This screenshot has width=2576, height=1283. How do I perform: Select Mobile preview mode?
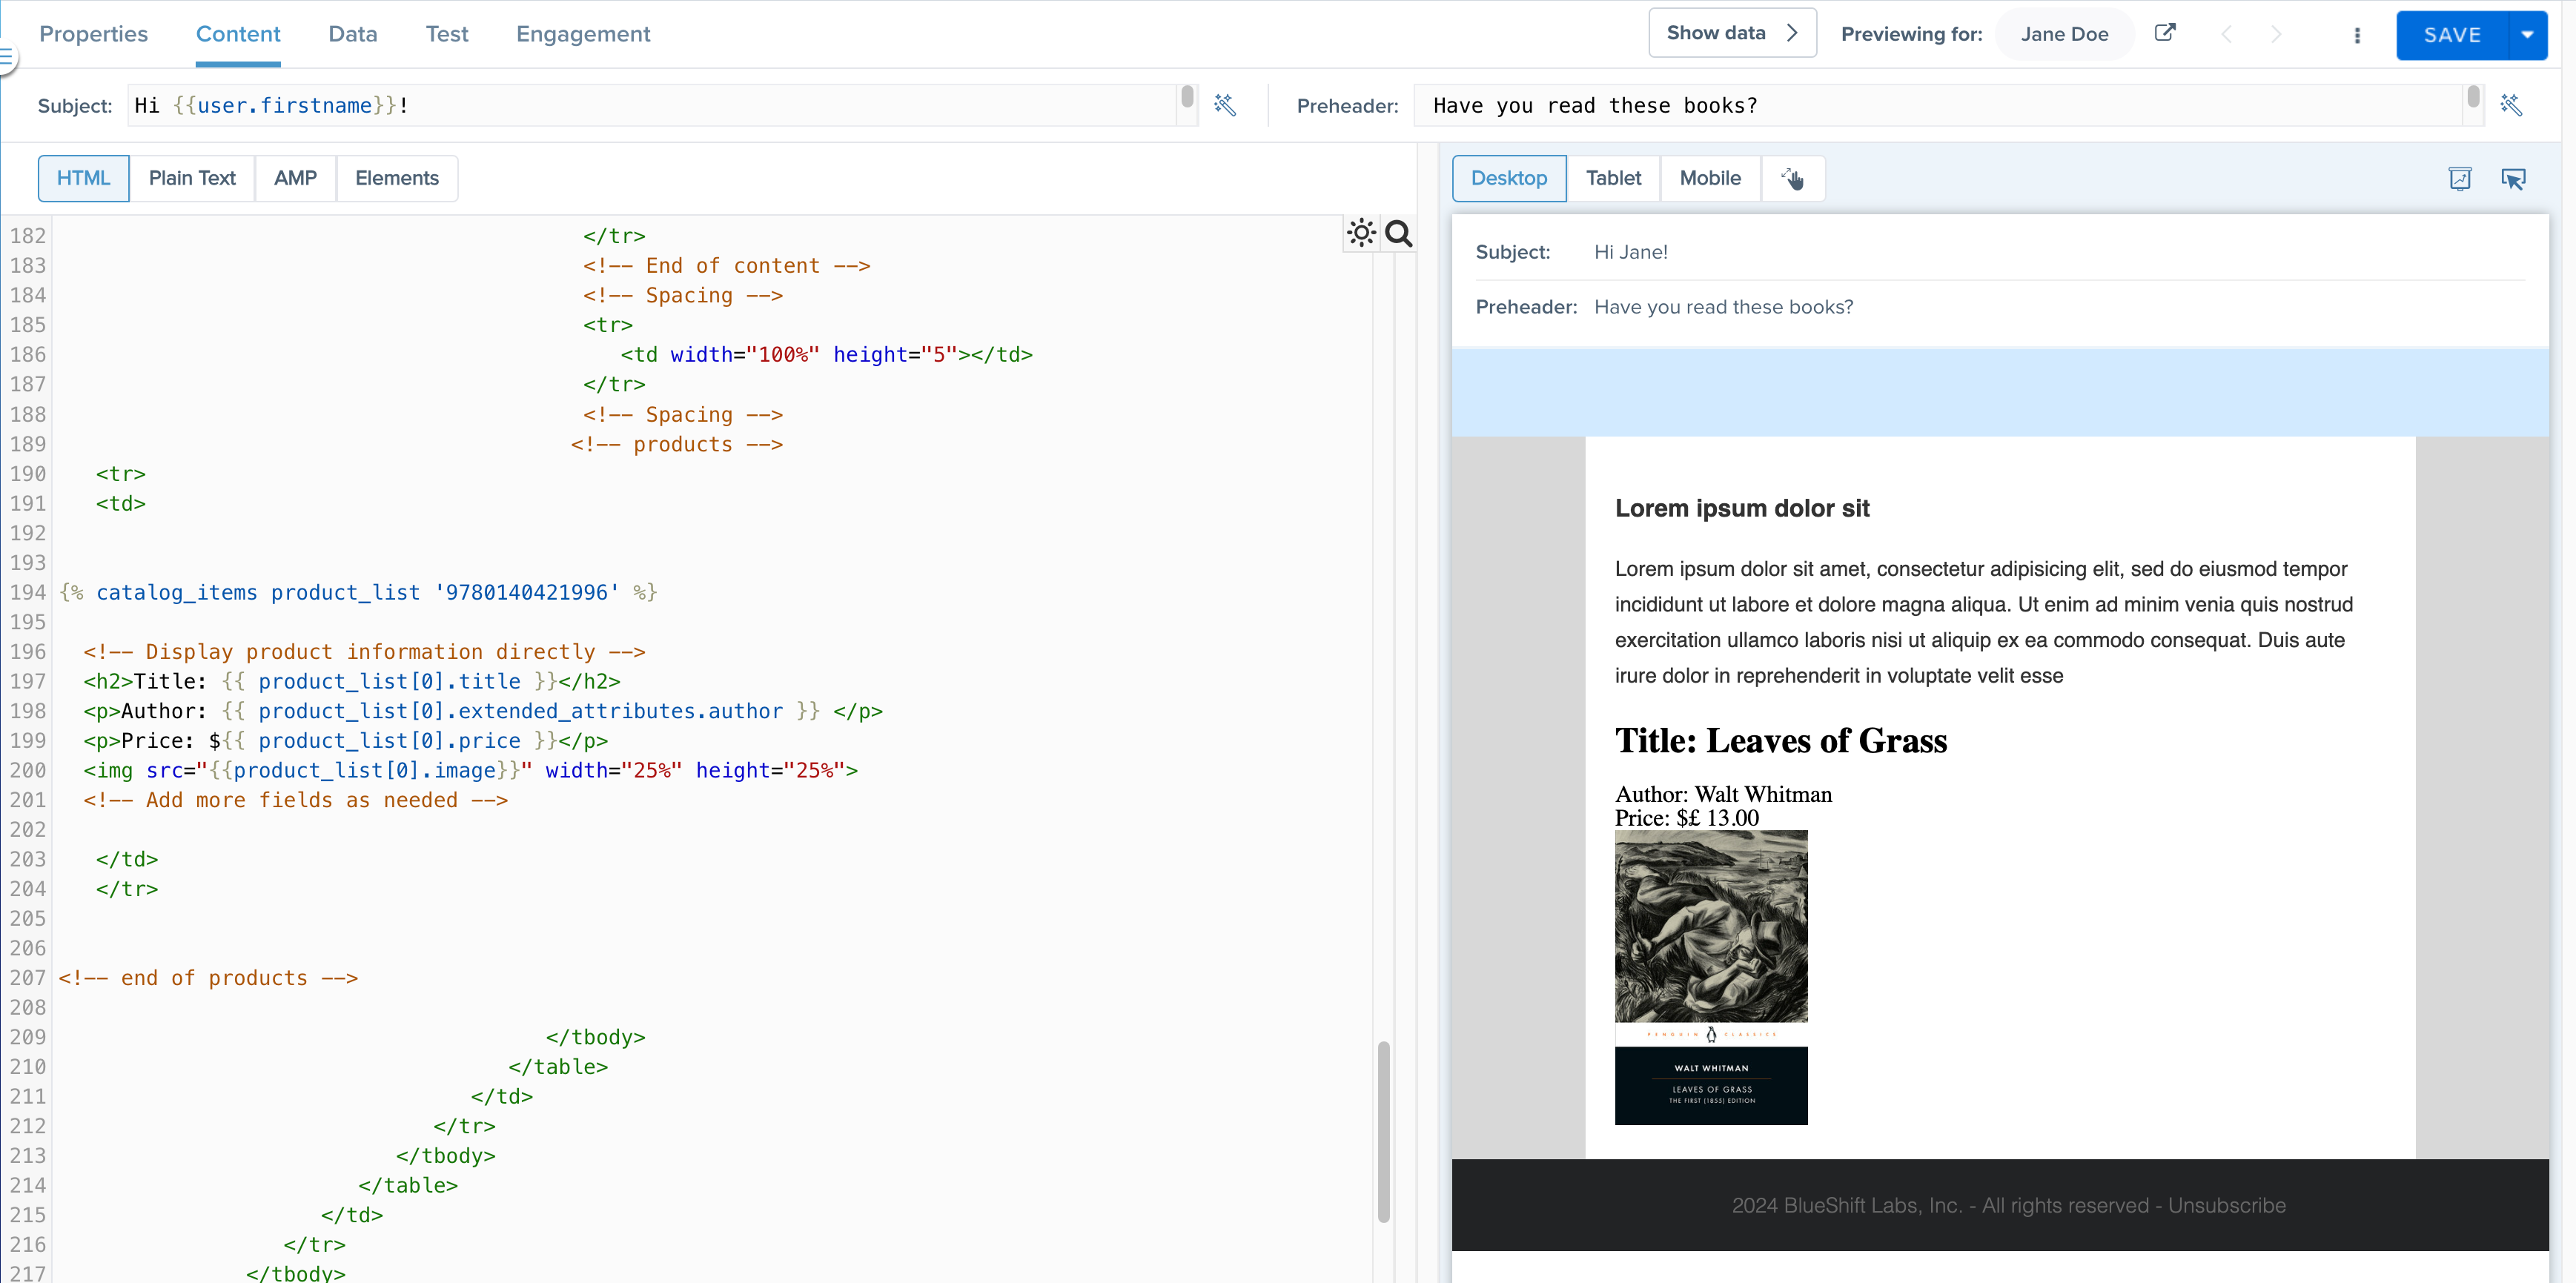(1710, 178)
